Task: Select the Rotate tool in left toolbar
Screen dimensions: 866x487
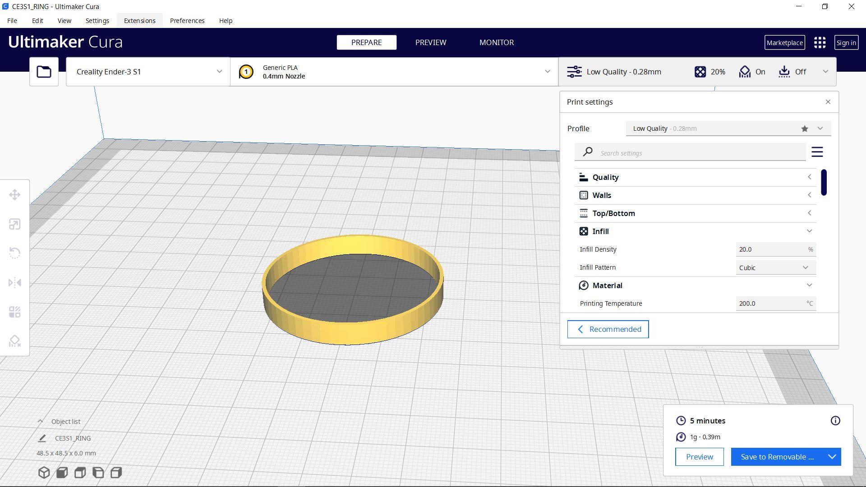Action: point(14,253)
